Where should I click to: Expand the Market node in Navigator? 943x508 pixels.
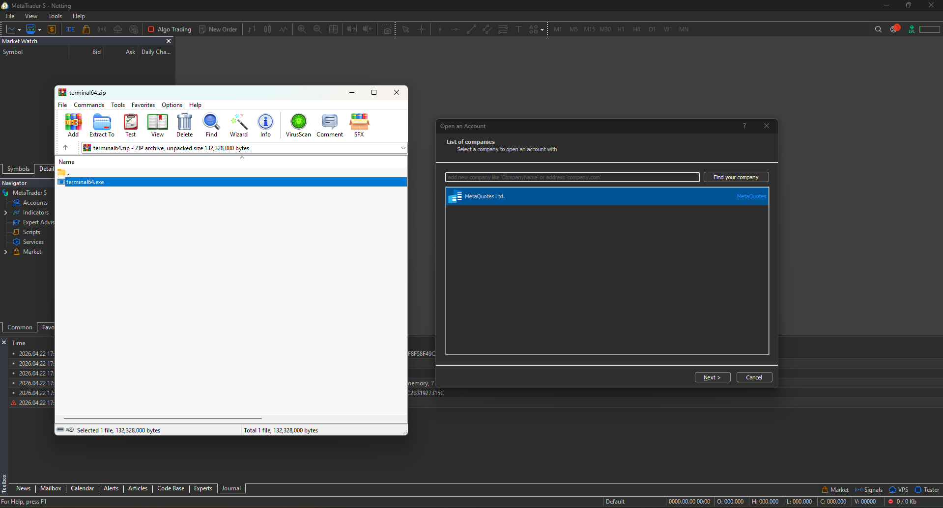tap(5, 252)
